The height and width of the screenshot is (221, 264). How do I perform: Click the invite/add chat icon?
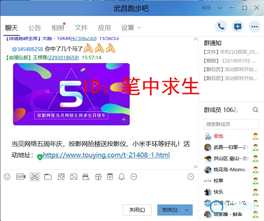(238, 26)
